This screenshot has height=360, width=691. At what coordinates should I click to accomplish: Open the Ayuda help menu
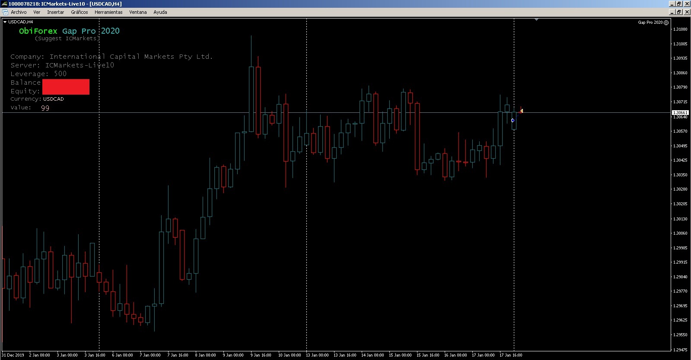point(160,12)
